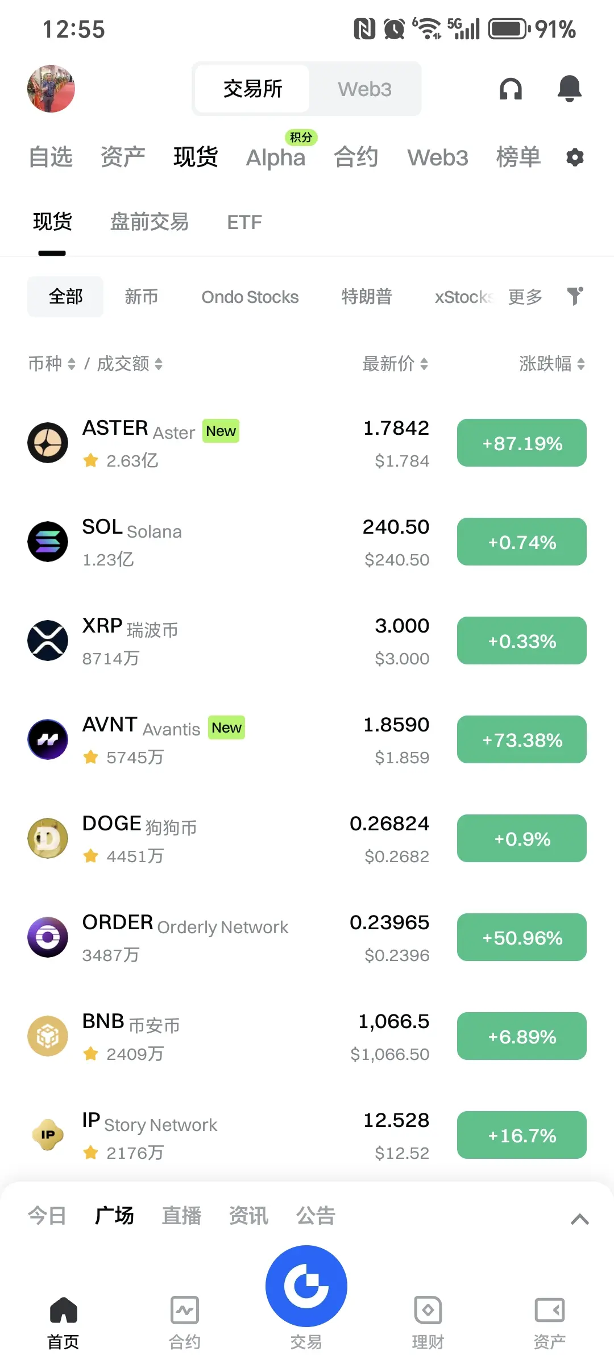Show 更多 category filters
Image resolution: width=614 pixels, height=1364 pixels.
[x=525, y=297]
